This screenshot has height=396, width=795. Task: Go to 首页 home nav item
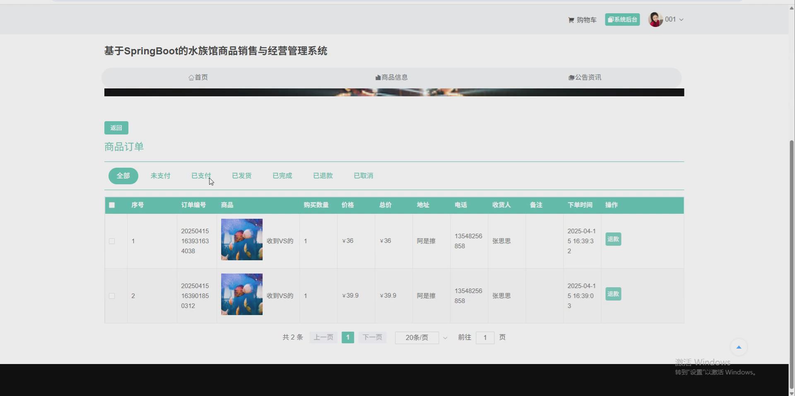198,77
